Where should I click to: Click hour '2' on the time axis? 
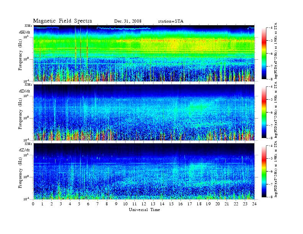[x=52, y=204]
